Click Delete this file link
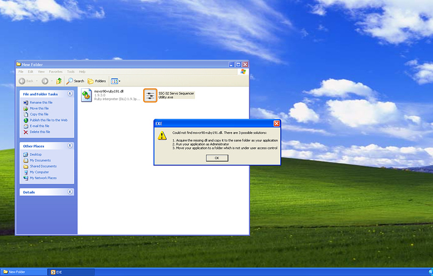This screenshot has height=276, width=433. point(40,132)
